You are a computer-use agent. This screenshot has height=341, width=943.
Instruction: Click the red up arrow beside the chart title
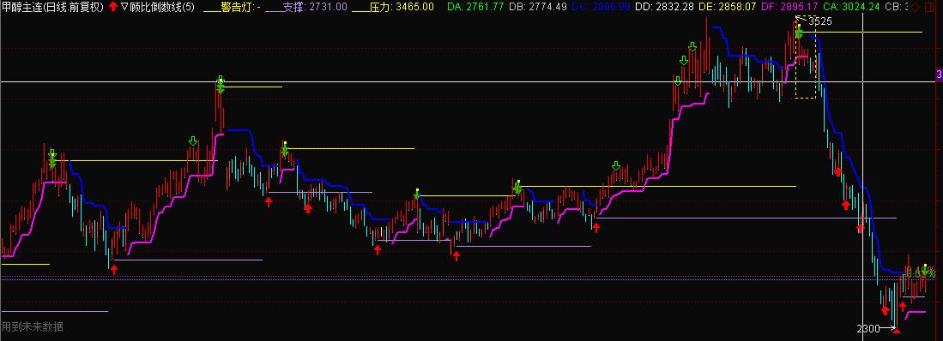point(113,7)
